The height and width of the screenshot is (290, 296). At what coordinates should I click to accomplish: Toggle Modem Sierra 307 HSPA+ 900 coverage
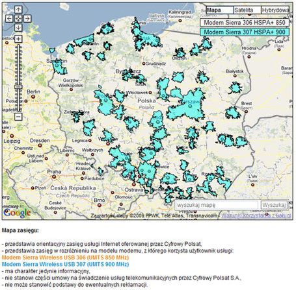(245, 32)
